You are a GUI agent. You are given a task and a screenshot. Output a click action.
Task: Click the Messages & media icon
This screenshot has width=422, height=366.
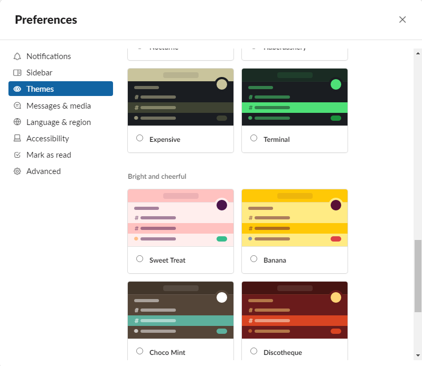(x=17, y=105)
